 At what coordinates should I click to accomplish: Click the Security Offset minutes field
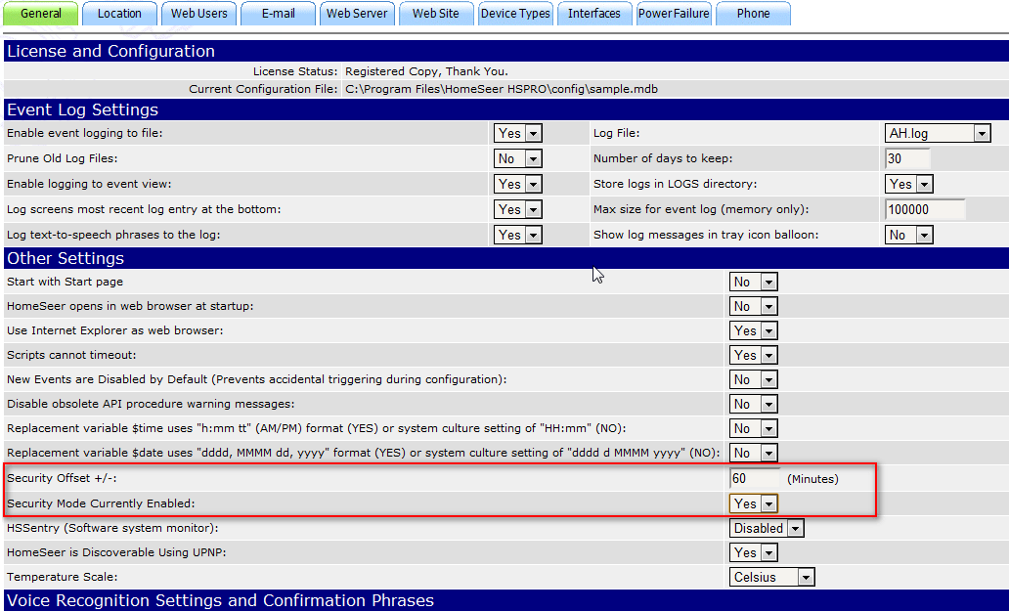[x=754, y=478]
